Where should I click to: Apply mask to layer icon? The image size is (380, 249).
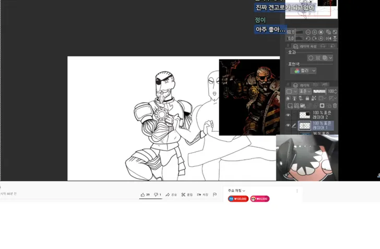329,106
